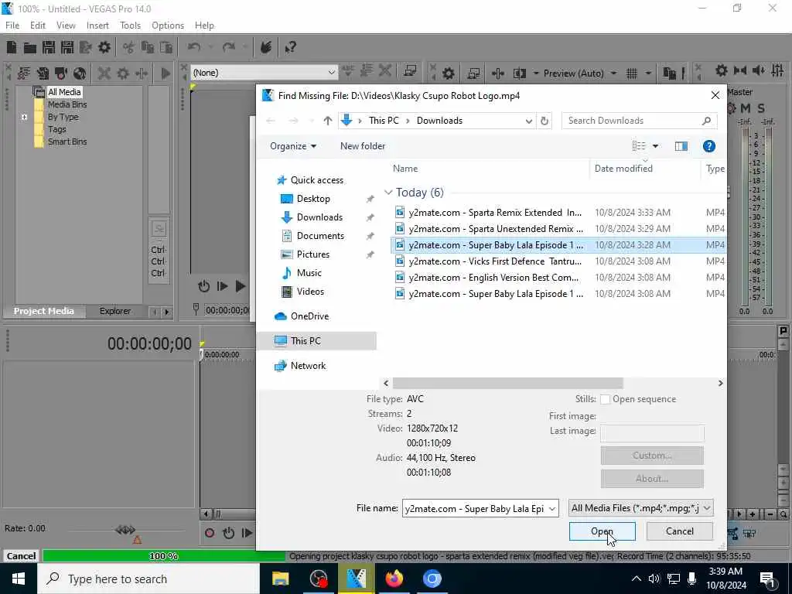Collapse the Today (6) group
Image resolution: width=792 pixels, height=594 pixels.
point(388,193)
